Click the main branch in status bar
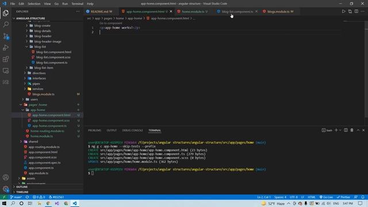The height and width of the screenshot is (207, 368). (x=16, y=197)
